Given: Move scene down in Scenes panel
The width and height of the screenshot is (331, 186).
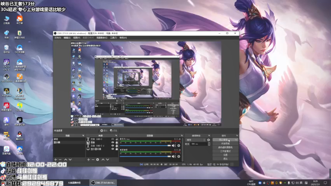Looking at the screenshot, I should (70, 160).
